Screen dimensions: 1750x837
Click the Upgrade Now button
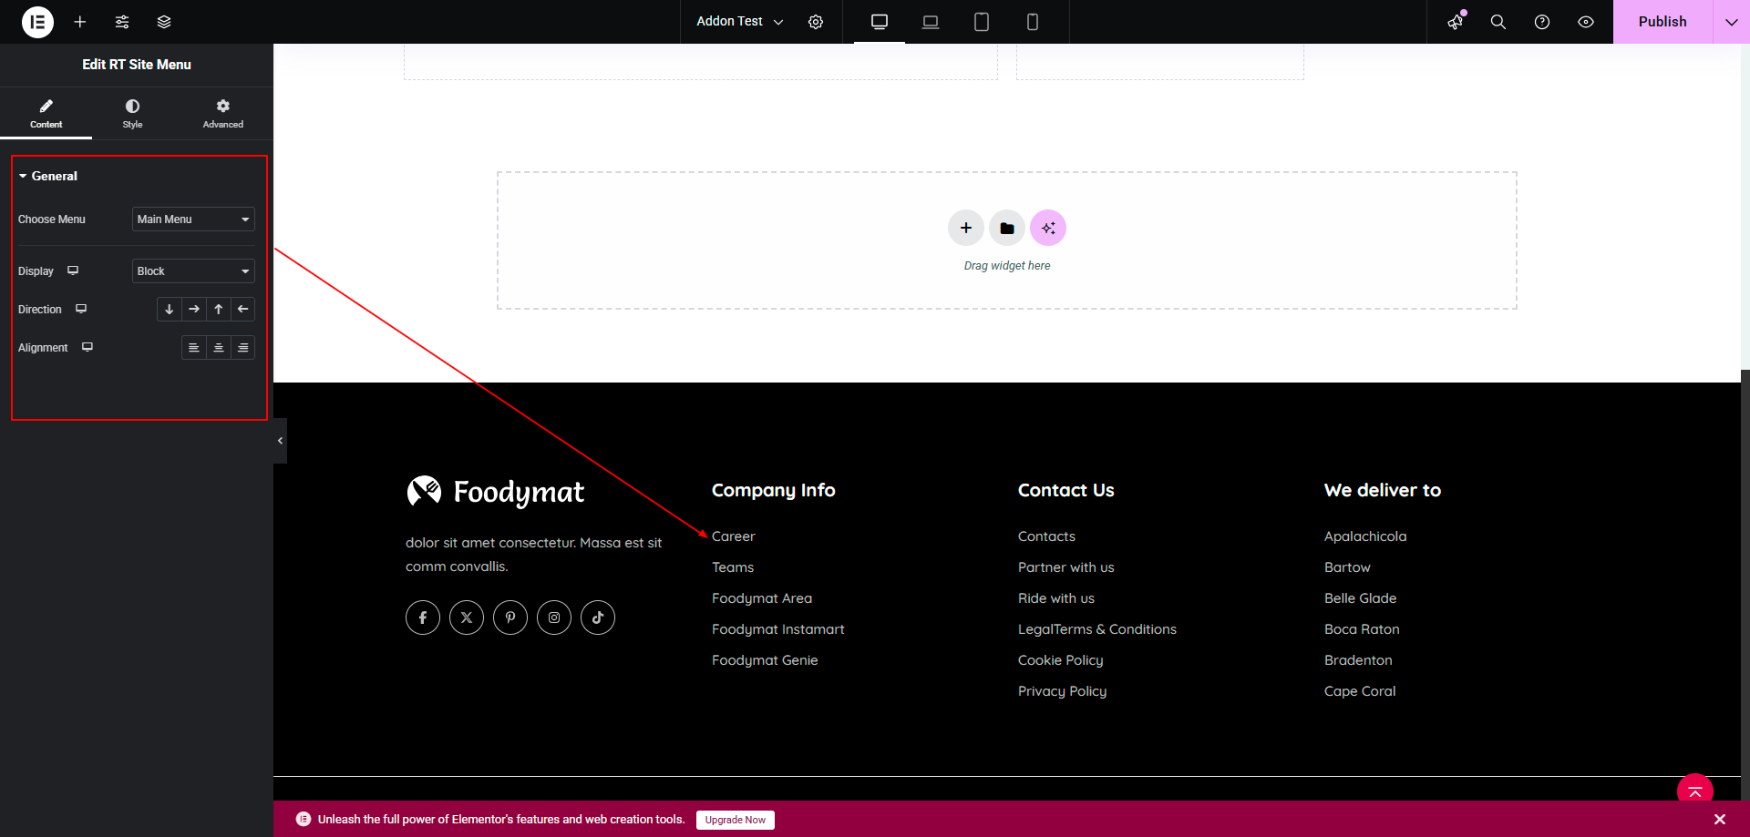(736, 820)
